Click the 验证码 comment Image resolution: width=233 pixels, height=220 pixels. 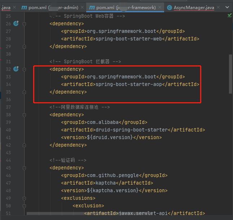tap(68, 160)
